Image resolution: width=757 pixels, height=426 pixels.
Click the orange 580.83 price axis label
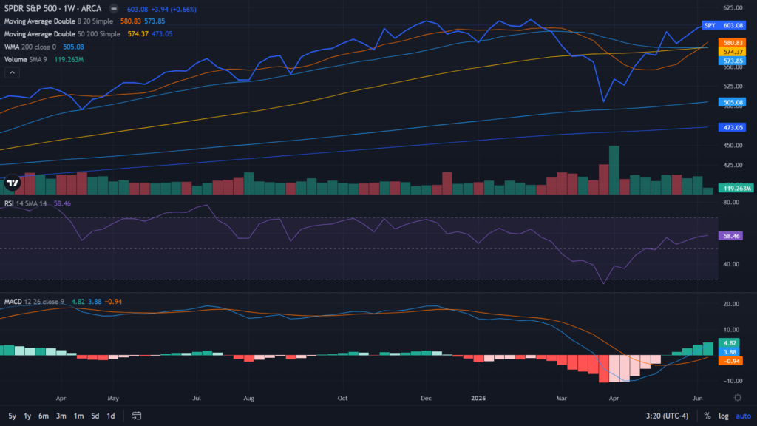tap(733, 43)
